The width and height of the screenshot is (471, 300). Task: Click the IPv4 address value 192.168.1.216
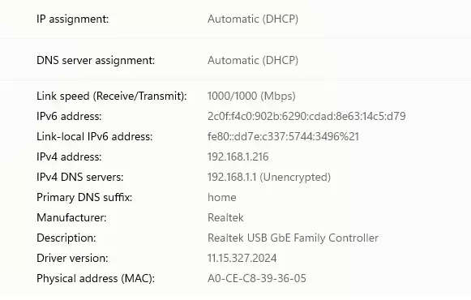(x=238, y=156)
